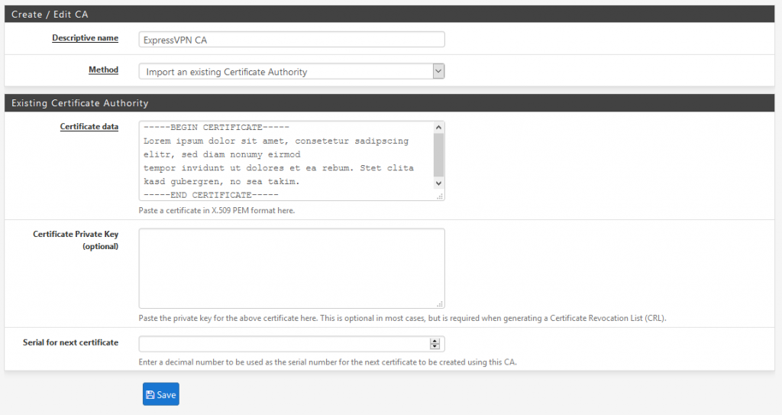The image size is (782, 415).
Task: Click the Existing Certificate Authority section header
Action: 79,102
